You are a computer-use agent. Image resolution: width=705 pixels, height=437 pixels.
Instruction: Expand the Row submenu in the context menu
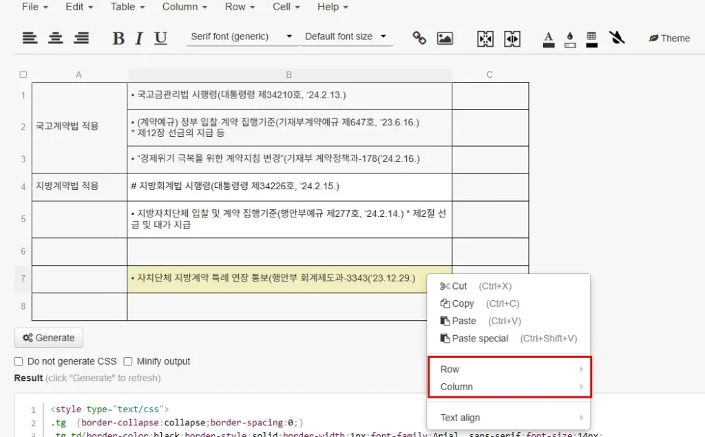tap(509, 369)
